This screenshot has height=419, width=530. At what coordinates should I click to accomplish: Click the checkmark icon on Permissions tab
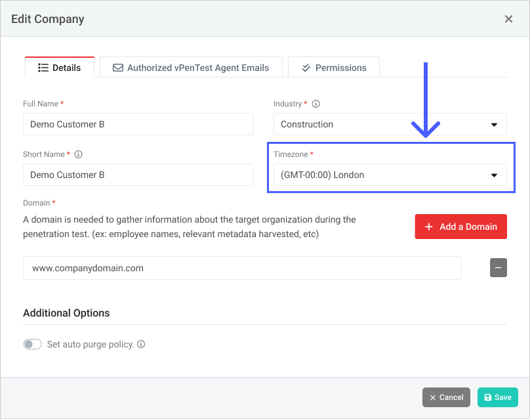(x=306, y=68)
